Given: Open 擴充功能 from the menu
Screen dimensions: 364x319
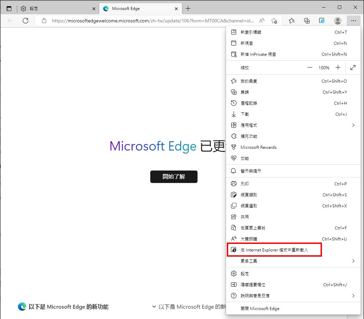Looking at the screenshot, I should (293, 136).
